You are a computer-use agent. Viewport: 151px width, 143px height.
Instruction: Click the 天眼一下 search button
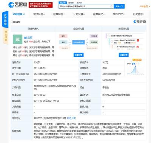click(119, 6)
